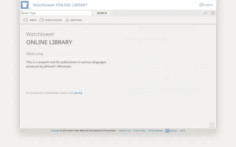
Task: Select the Watchtower heading above ONLINE LIBRARY
Action: 40,34
